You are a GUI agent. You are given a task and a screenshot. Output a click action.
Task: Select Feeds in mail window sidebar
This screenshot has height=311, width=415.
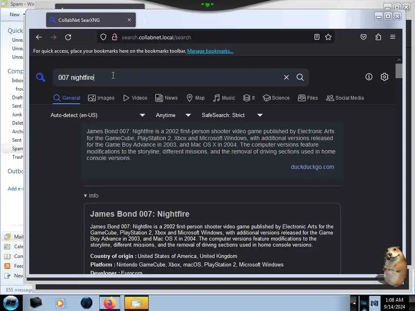[x=14, y=266]
